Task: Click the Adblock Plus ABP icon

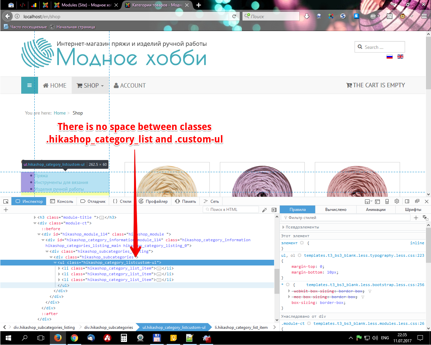Action: click(373, 16)
